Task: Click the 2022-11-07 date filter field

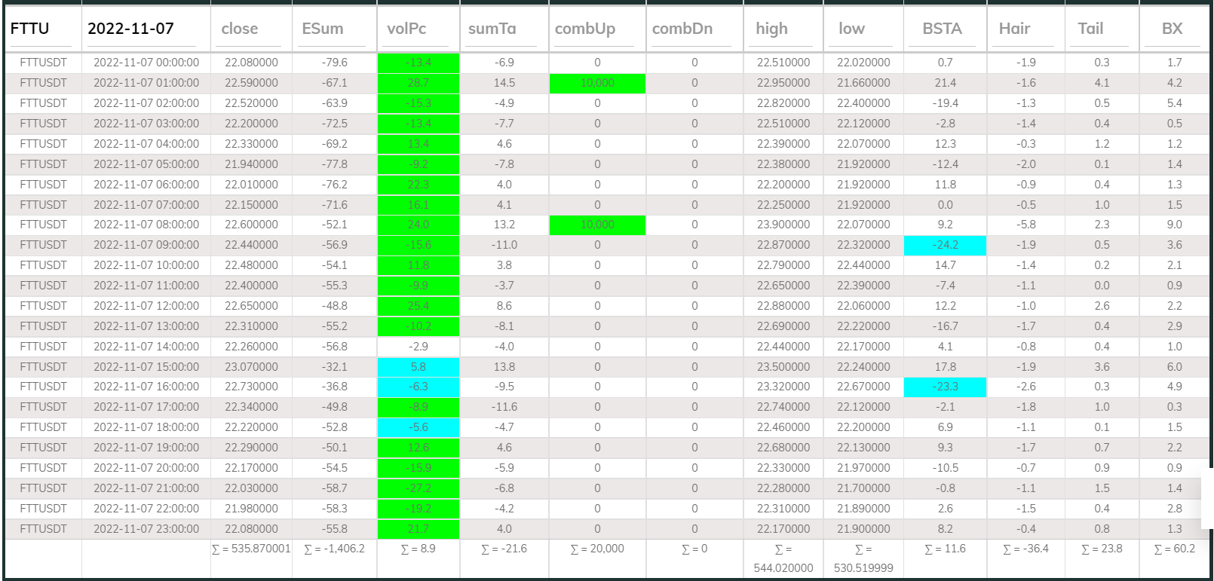Action: [x=141, y=29]
